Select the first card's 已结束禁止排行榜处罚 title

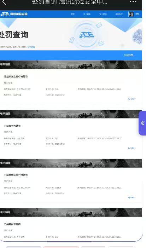[x=16, y=76]
